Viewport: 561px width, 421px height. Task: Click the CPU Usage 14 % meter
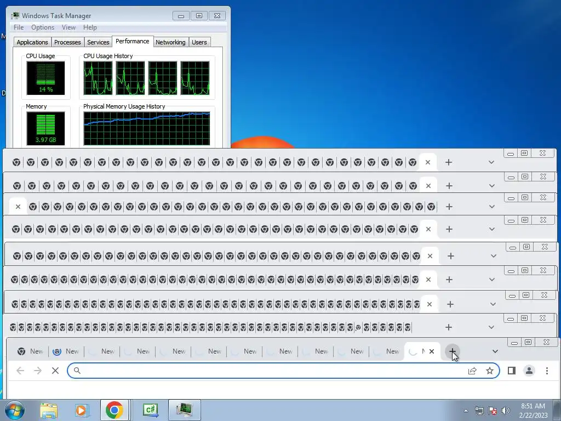point(45,78)
